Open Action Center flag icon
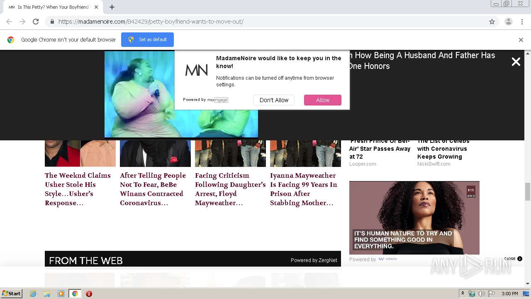The image size is (531, 299). pyautogui.click(x=491, y=294)
